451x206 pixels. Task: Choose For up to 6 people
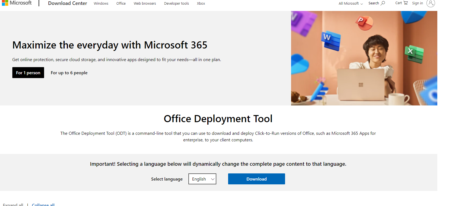tap(69, 73)
